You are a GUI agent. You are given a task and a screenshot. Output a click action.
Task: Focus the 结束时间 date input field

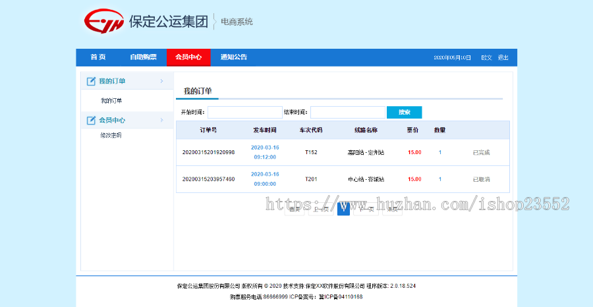tap(347, 113)
